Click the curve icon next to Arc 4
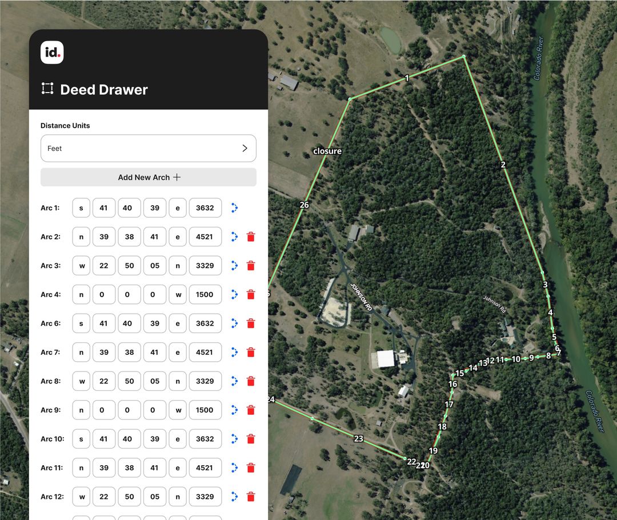Image resolution: width=617 pixels, height=520 pixels. tap(234, 294)
